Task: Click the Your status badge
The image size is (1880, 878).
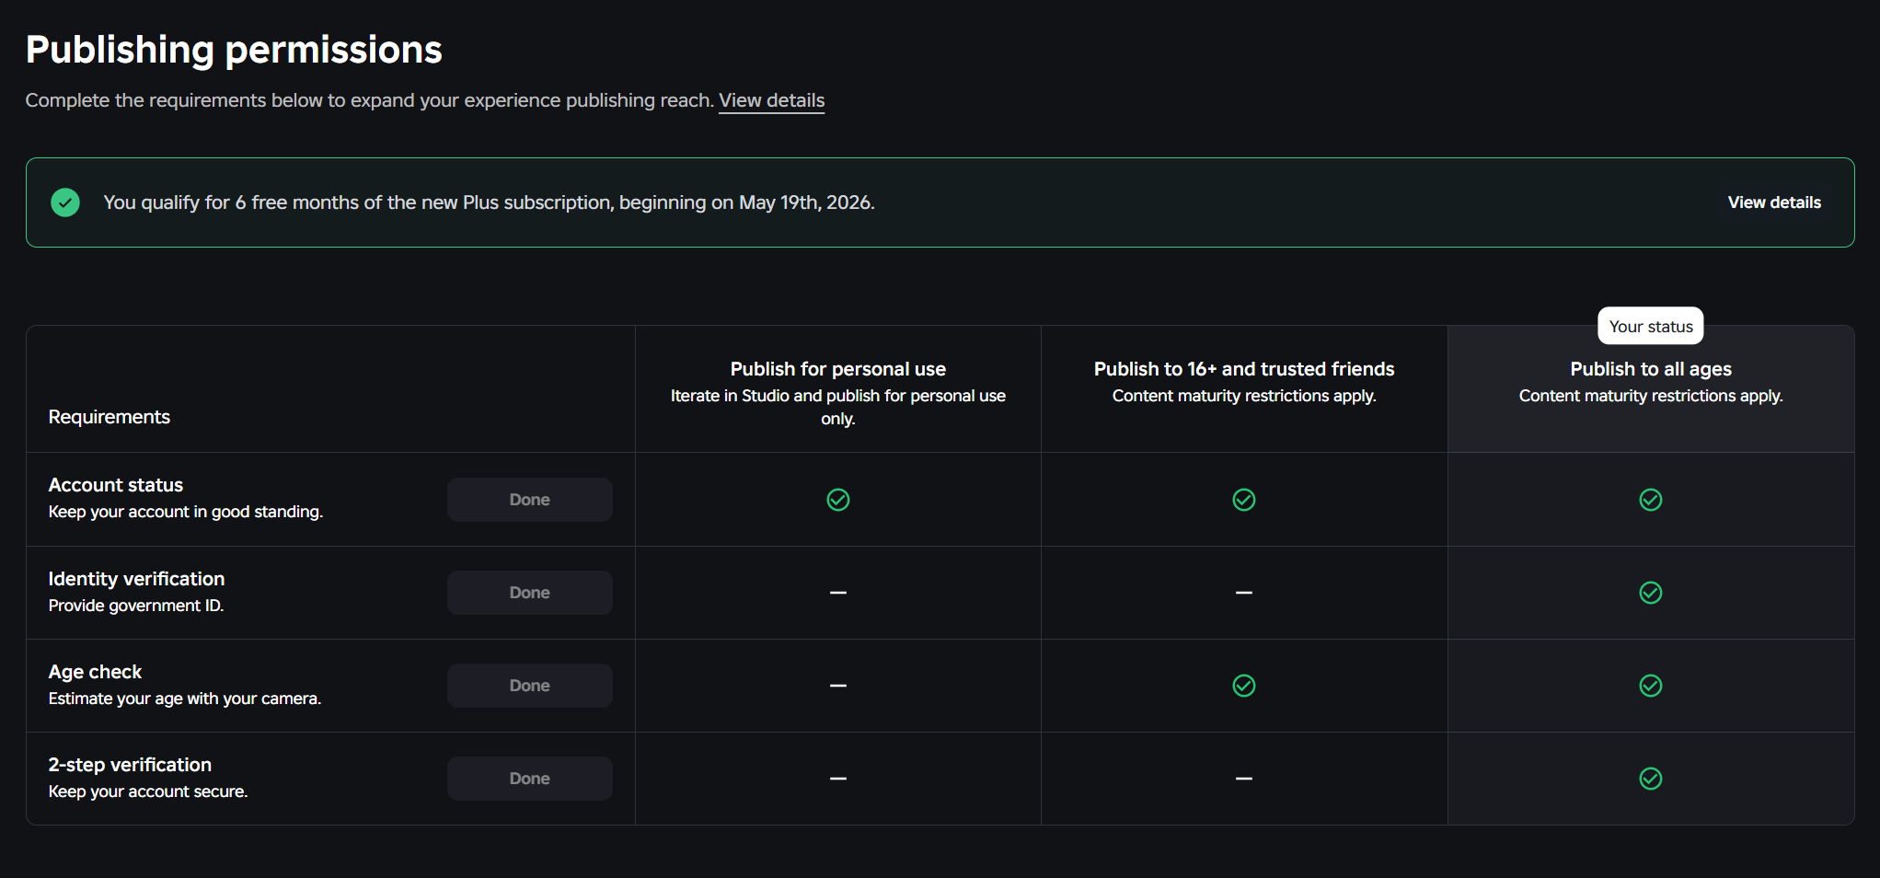Action: pos(1651,327)
